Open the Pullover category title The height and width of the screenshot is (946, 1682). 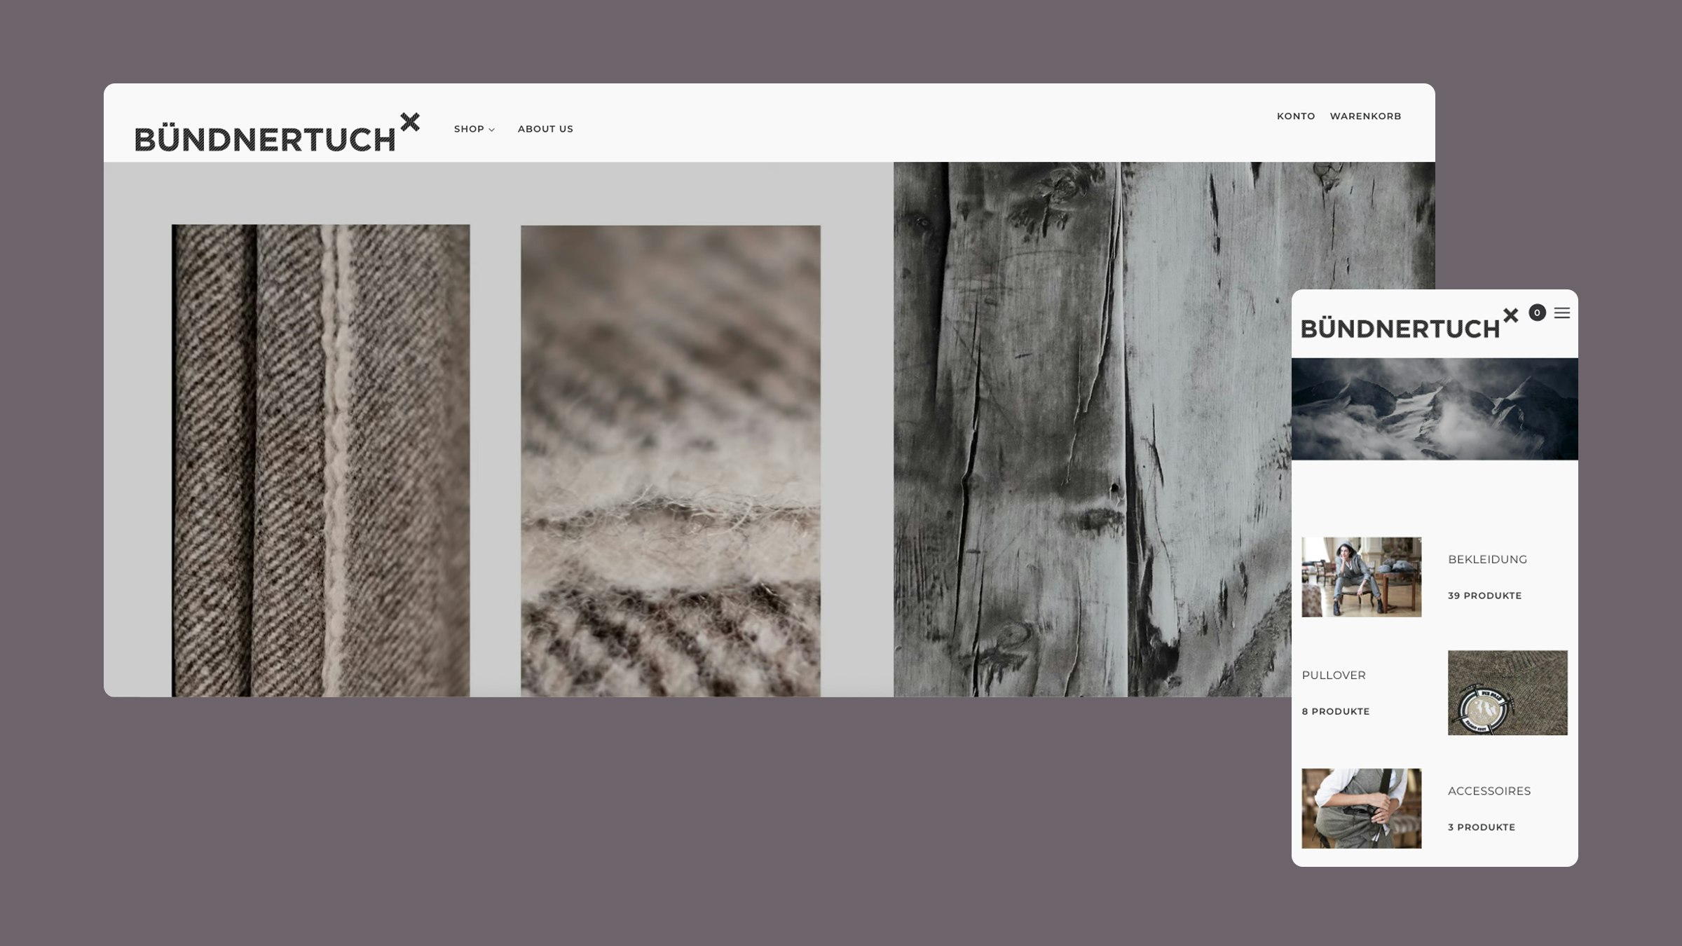(1333, 675)
